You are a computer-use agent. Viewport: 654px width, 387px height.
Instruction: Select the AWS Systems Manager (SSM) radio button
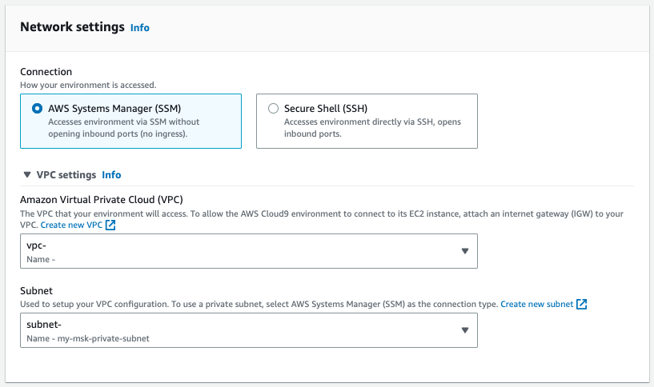[x=37, y=109]
